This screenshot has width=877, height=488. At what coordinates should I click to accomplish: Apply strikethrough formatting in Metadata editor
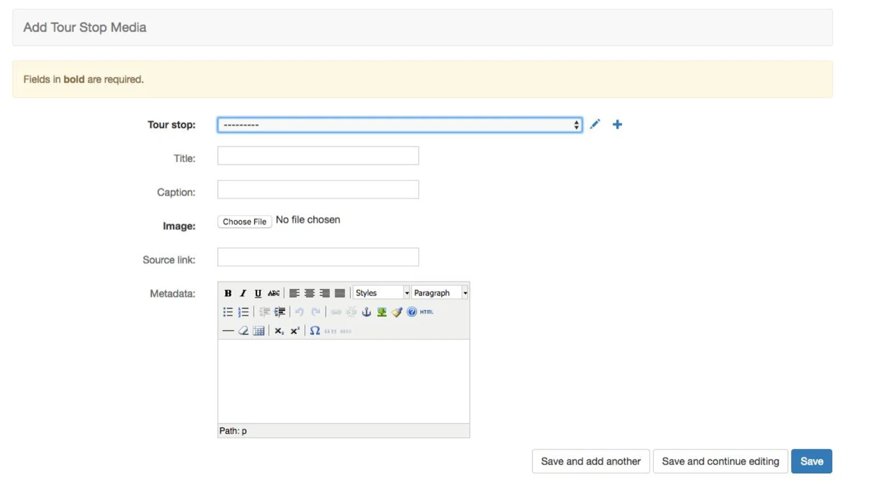click(x=274, y=293)
